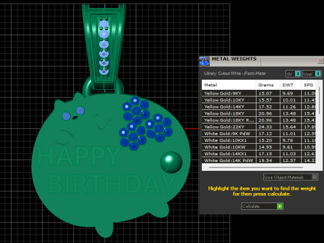Click the DWT column header
The width and height of the screenshot is (324, 243).
coord(290,85)
